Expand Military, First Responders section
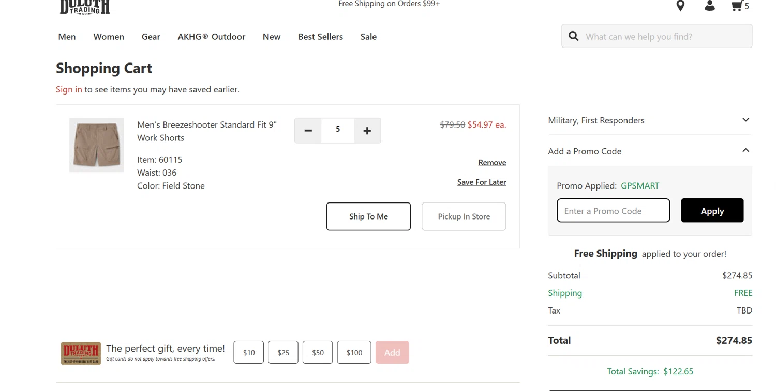 point(650,120)
